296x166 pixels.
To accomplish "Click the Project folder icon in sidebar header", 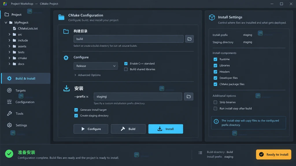I will [7, 14].
